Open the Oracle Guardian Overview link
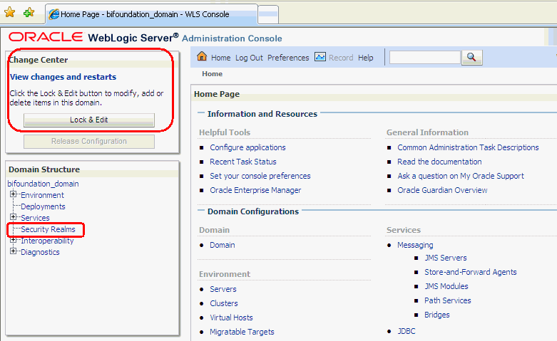 pyautogui.click(x=442, y=190)
